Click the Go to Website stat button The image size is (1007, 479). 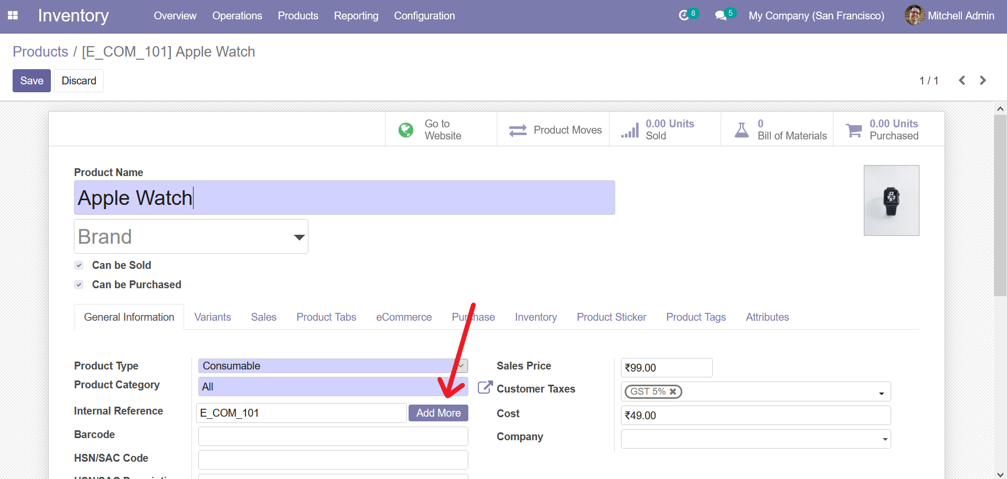(x=441, y=129)
